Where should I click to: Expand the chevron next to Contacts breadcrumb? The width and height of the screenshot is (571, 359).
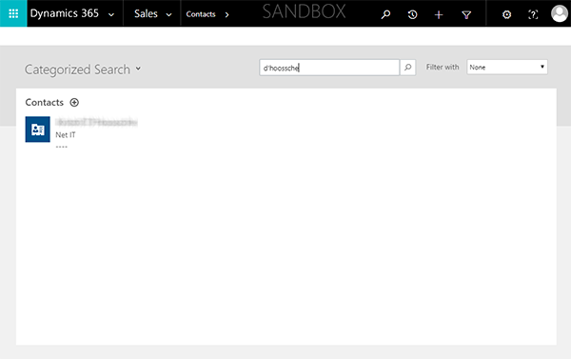pos(226,15)
